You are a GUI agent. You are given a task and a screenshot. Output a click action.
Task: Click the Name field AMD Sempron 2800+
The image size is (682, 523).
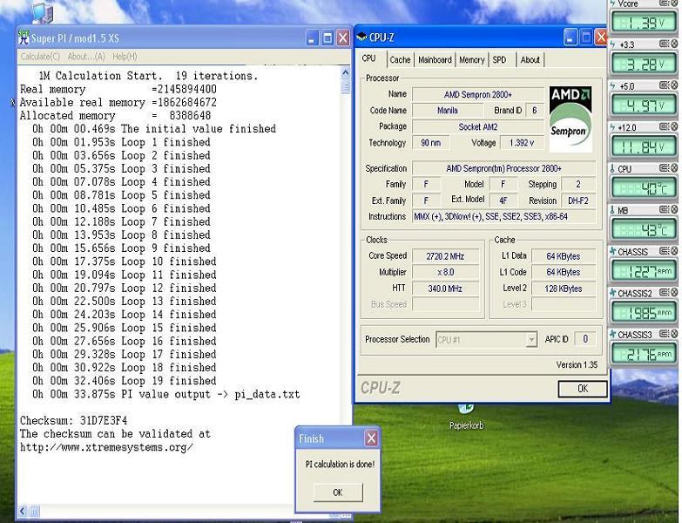pos(478,94)
